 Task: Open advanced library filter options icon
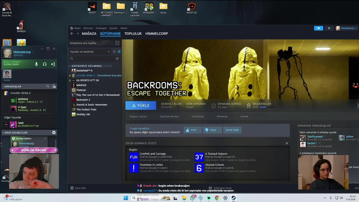click(x=117, y=59)
